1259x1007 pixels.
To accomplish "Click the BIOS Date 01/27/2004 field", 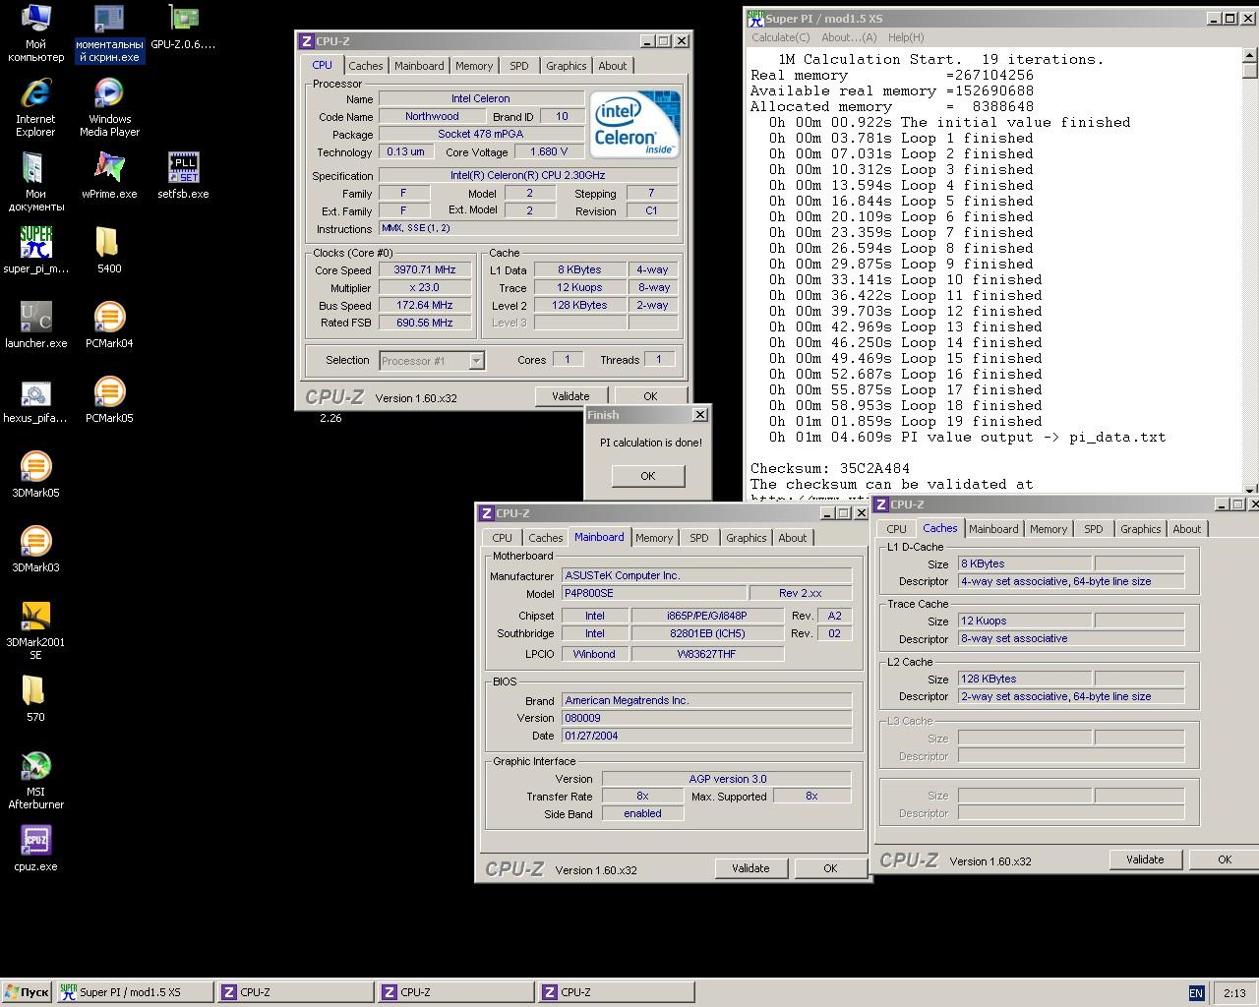I will (706, 736).
